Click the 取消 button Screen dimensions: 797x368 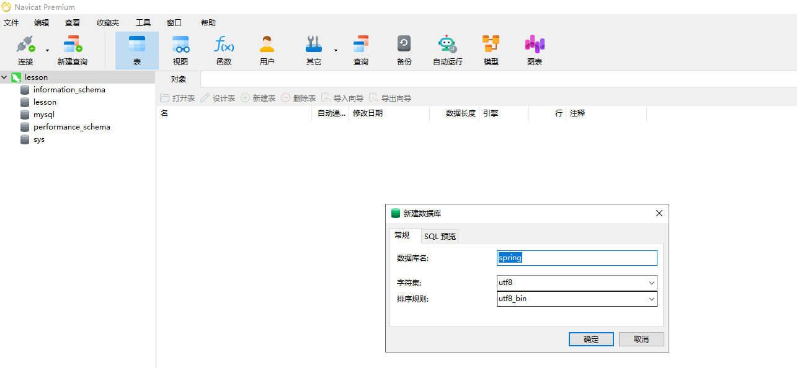pos(641,339)
